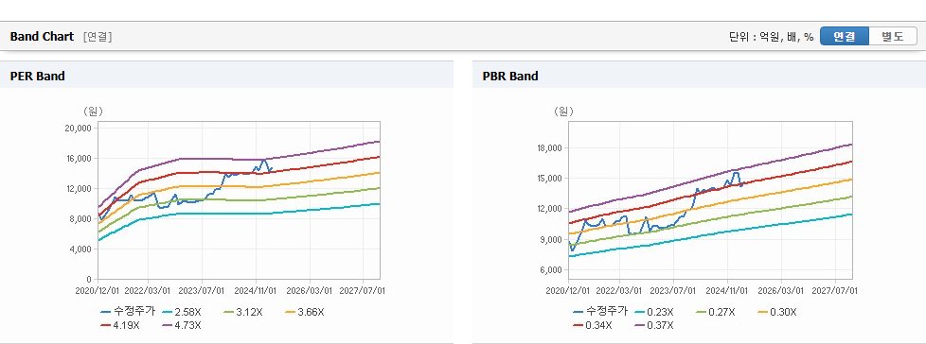This screenshot has height=344, width=926.
Task: Click 8,000 on PER Band y-axis
Action: (x=80, y=218)
